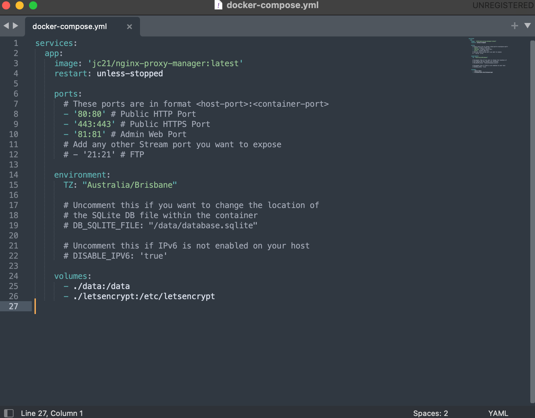The width and height of the screenshot is (535, 418).
Task: Minimize the window with the yellow button
Action: coord(20,5)
